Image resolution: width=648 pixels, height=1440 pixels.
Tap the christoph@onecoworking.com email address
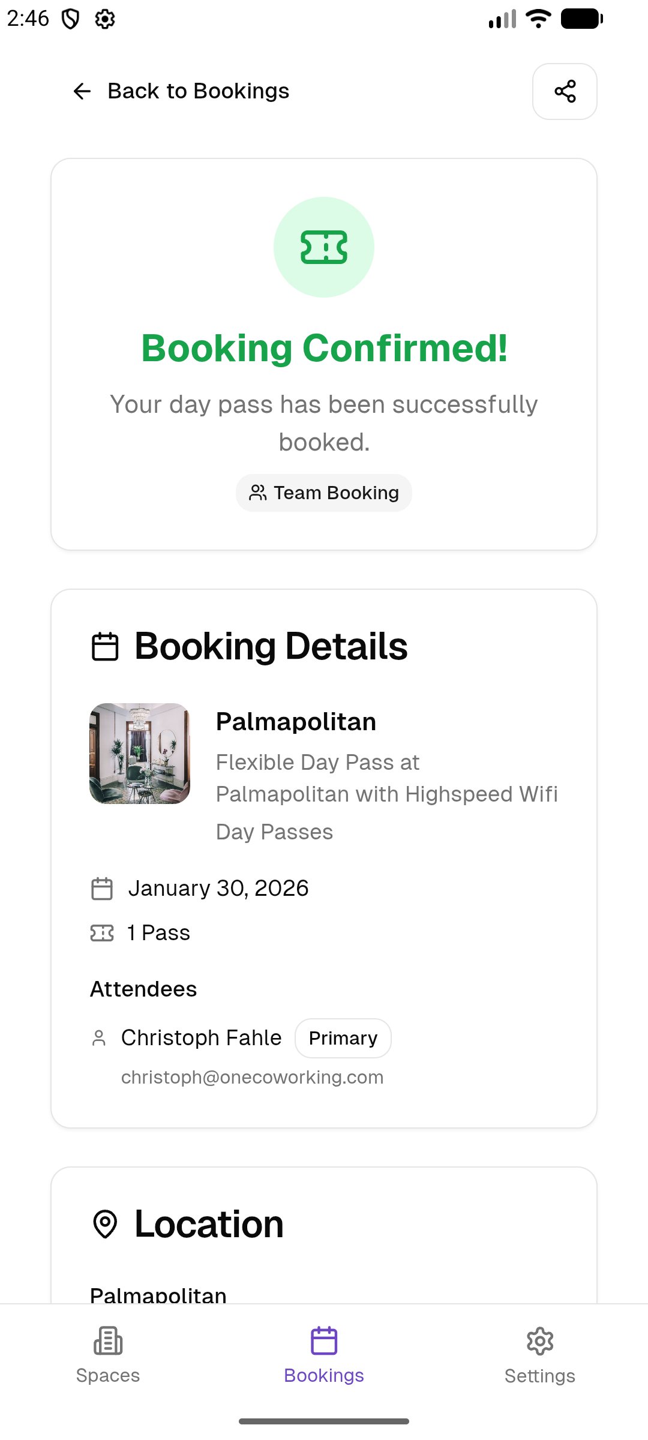pyautogui.click(x=252, y=1078)
